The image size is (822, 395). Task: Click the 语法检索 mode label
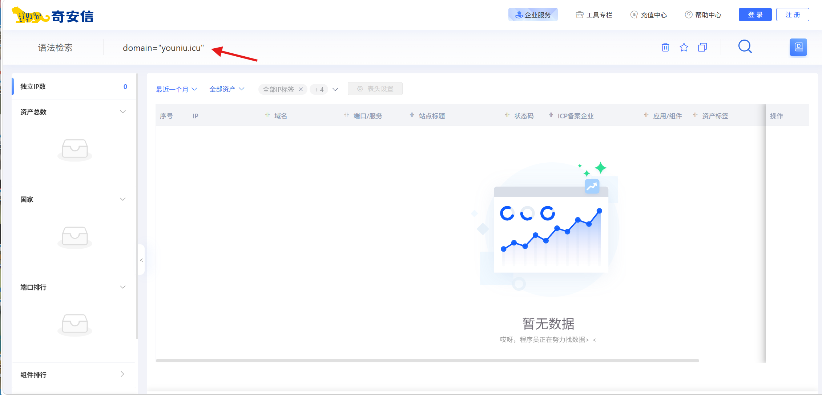point(55,48)
